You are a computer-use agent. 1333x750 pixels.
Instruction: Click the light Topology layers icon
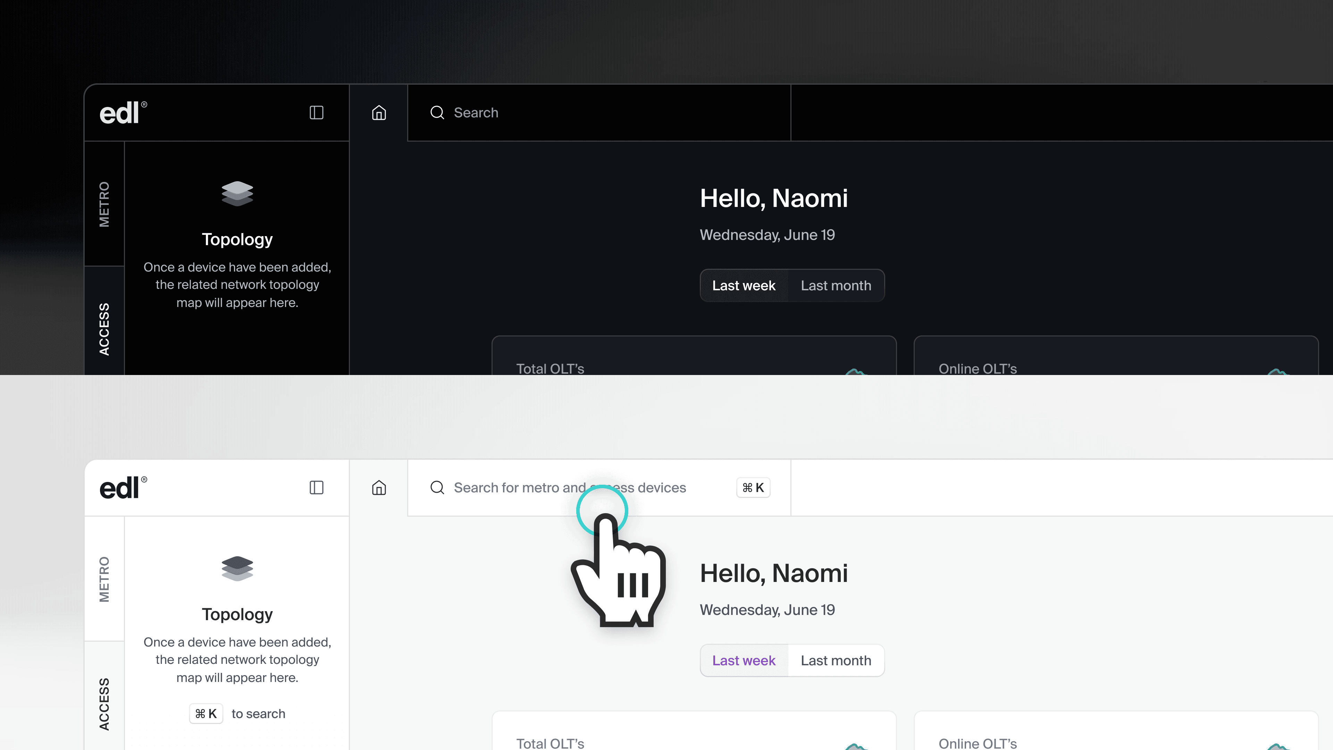[x=237, y=568]
